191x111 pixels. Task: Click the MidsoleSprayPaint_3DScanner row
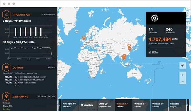[x=25, y=77]
